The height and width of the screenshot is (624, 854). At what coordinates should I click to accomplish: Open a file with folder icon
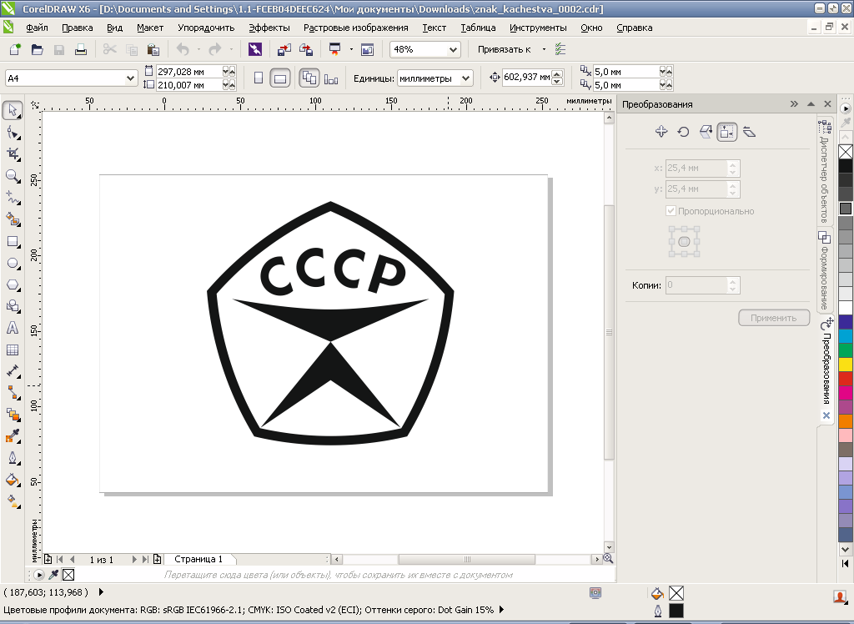37,49
